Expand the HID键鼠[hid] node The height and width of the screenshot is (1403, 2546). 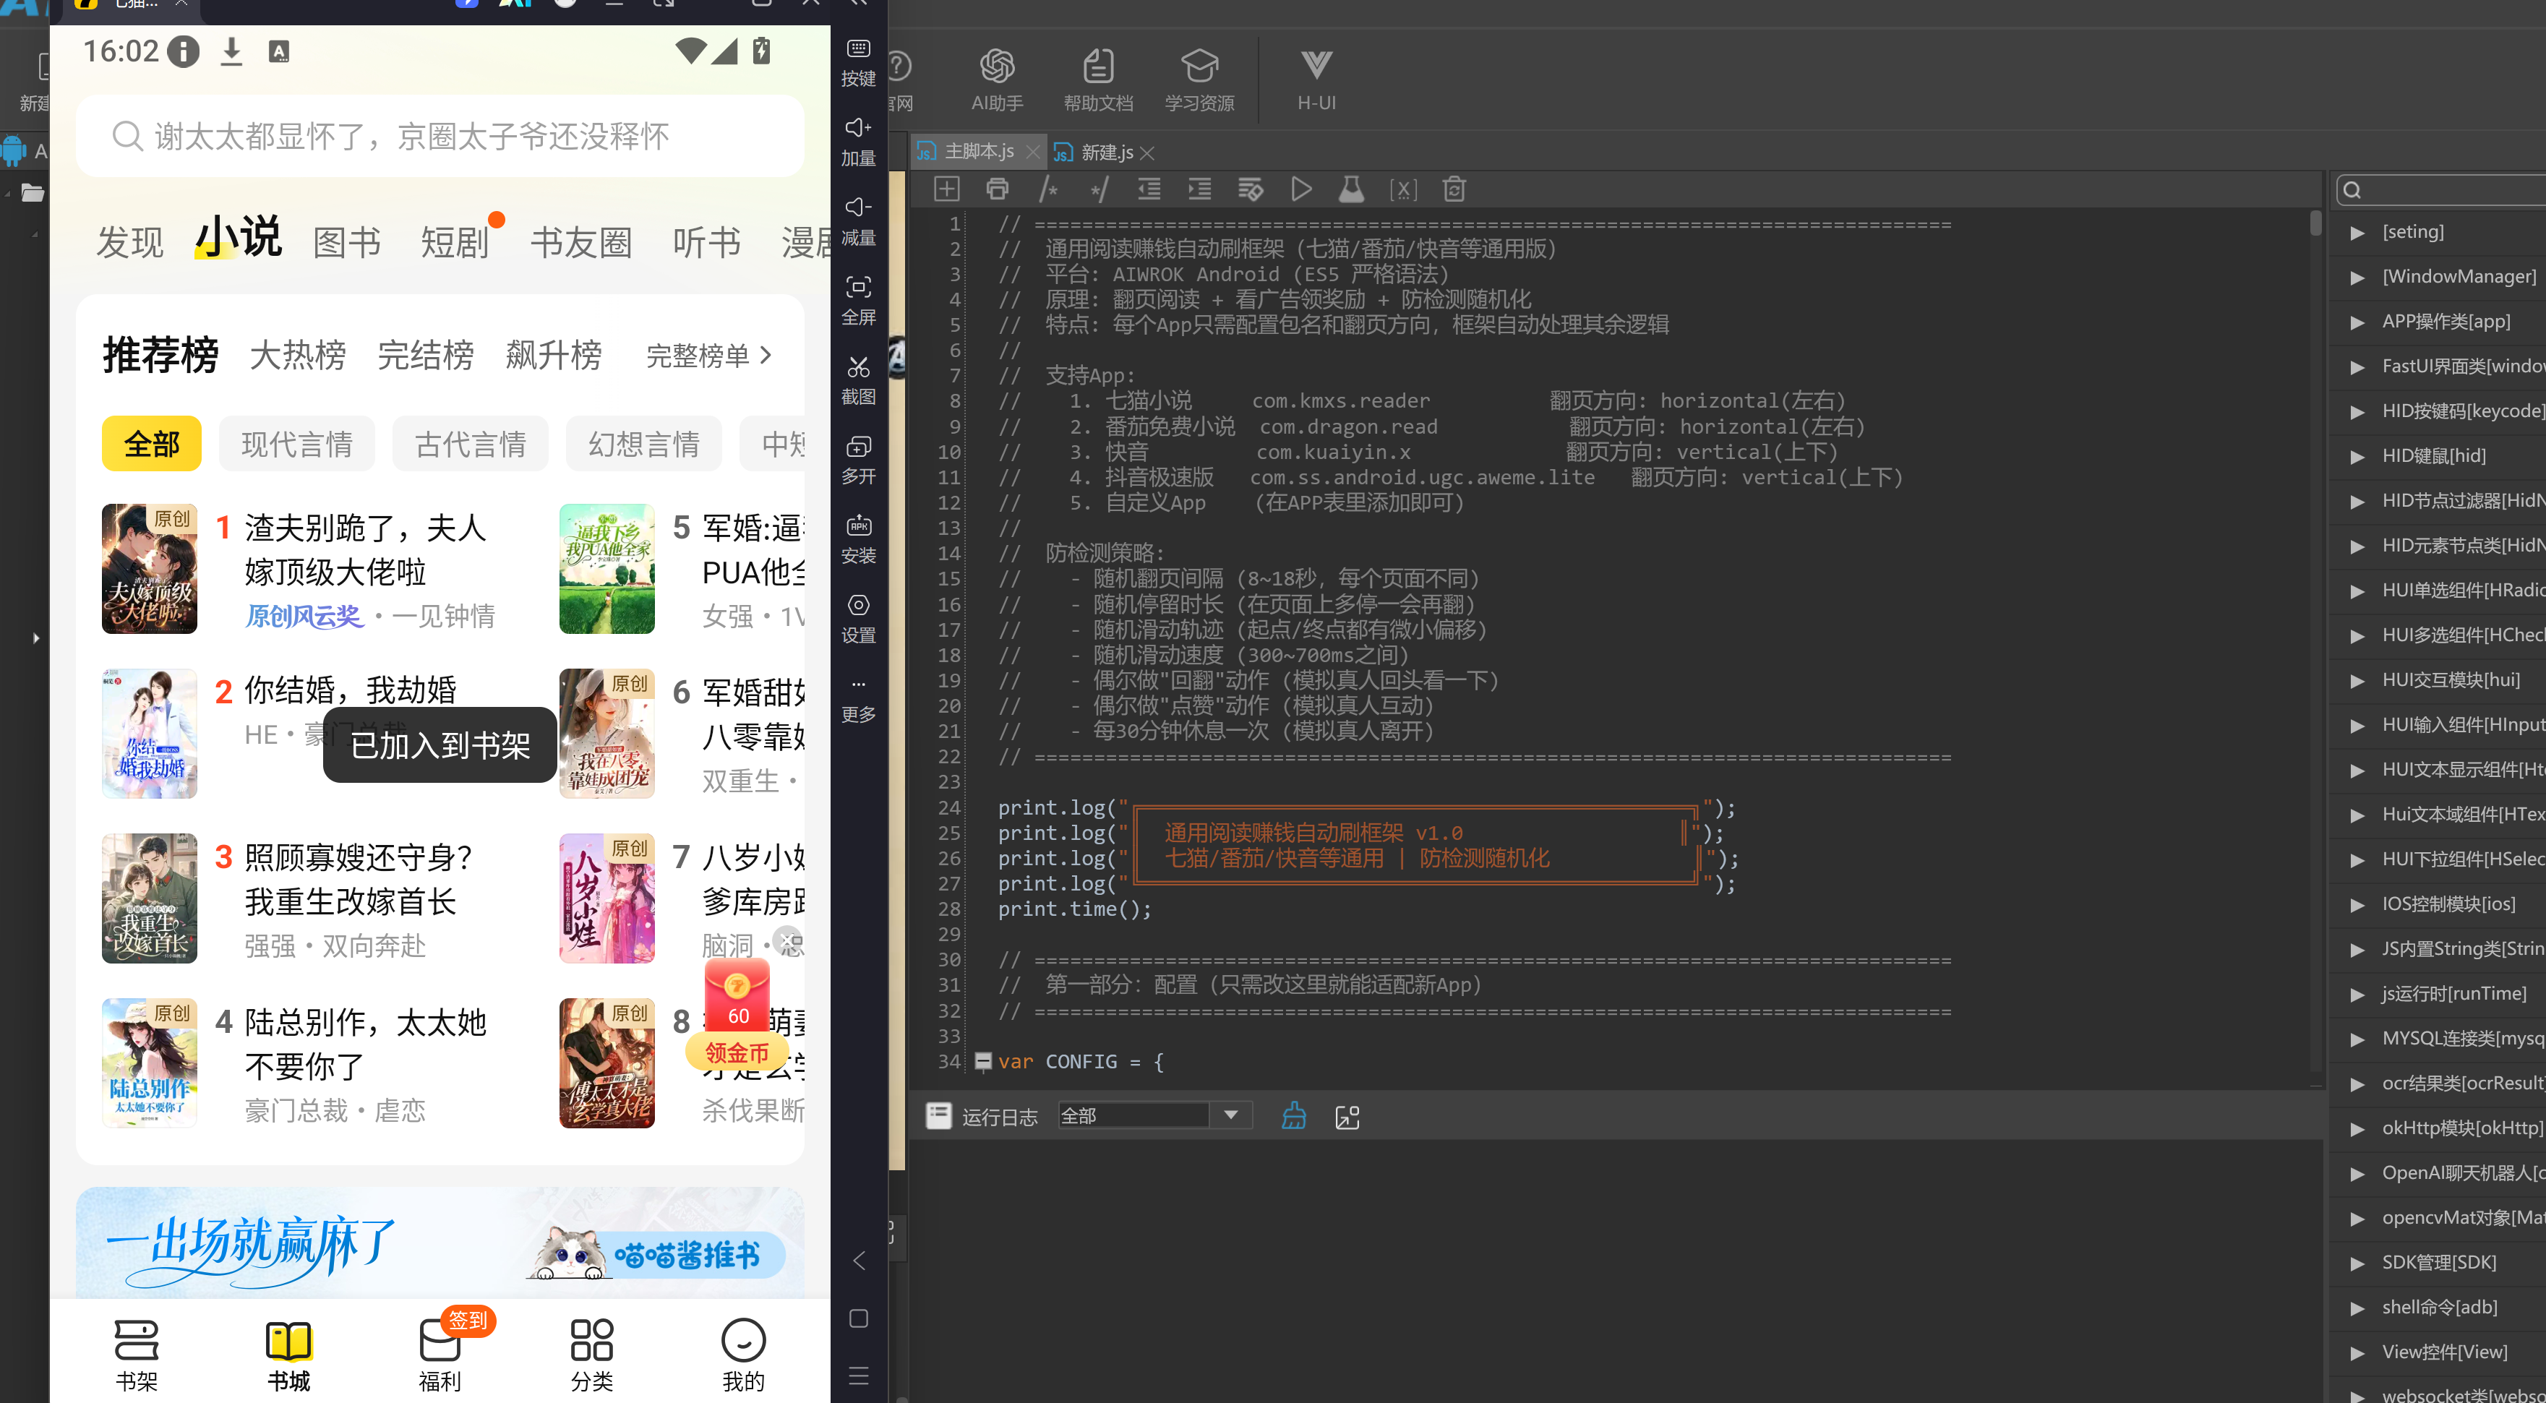click(2357, 457)
